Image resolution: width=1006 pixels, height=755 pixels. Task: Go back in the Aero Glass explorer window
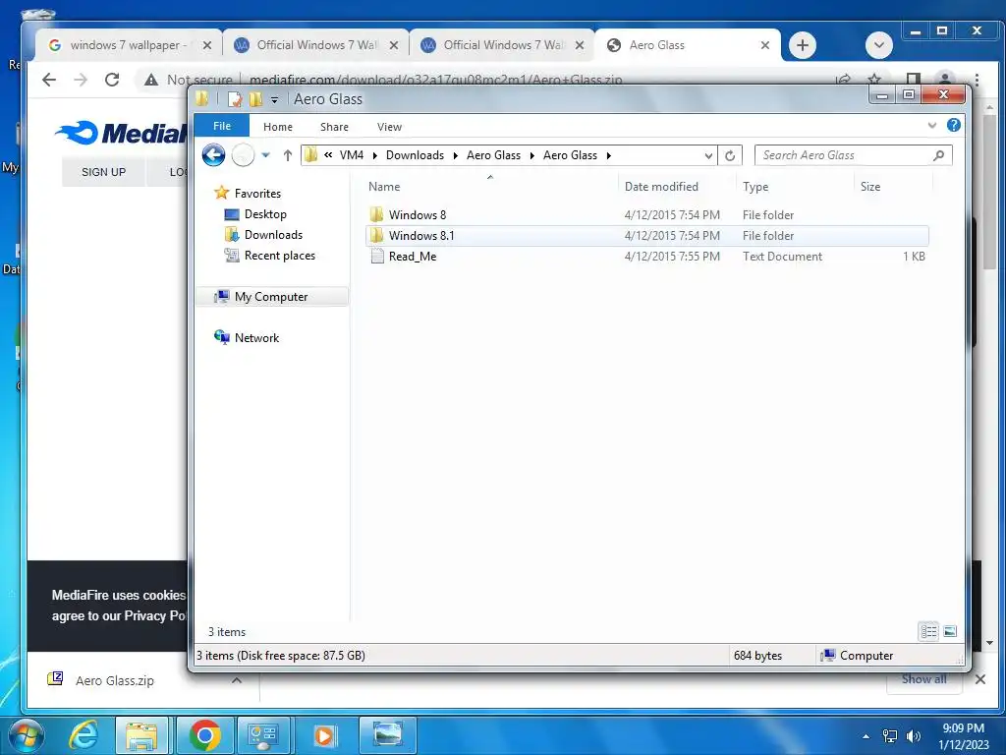click(x=213, y=154)
